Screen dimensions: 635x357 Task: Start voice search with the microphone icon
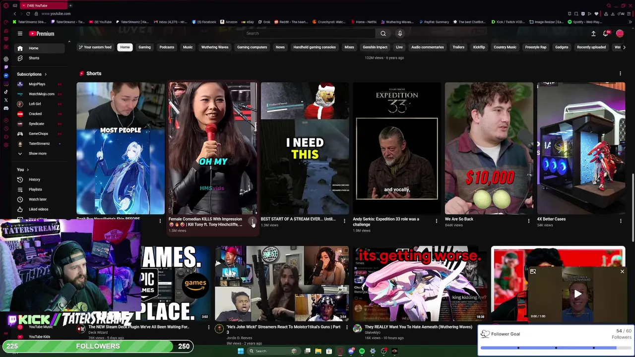click(x=400, y=33)
